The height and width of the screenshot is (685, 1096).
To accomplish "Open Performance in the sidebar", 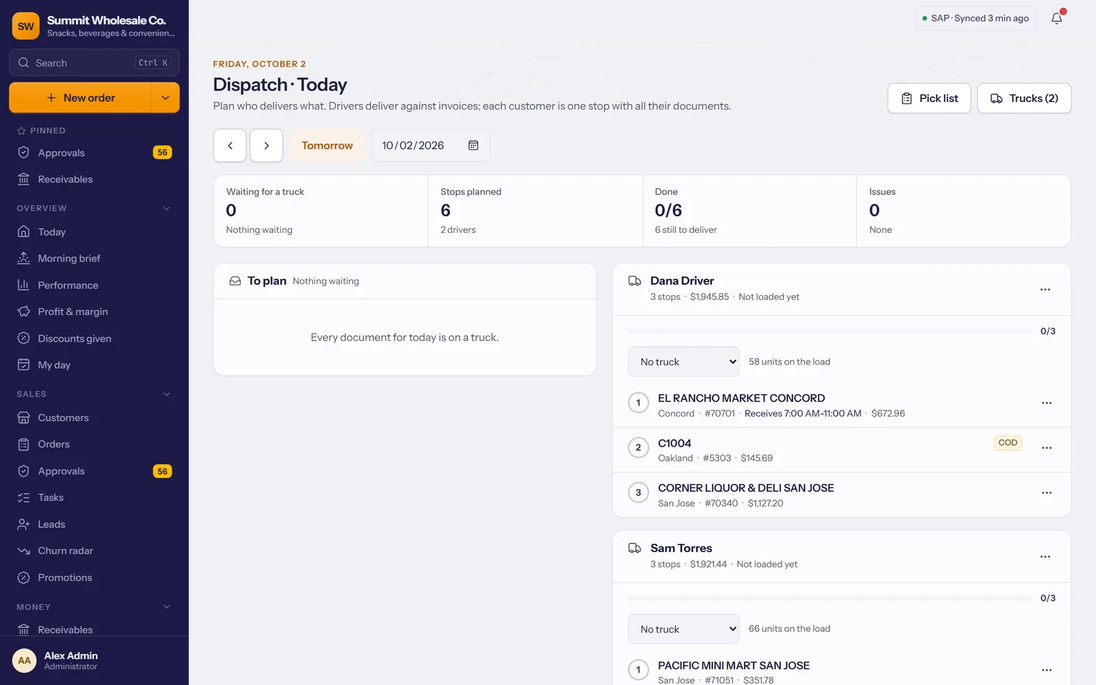I will click(x=95, y=285).
